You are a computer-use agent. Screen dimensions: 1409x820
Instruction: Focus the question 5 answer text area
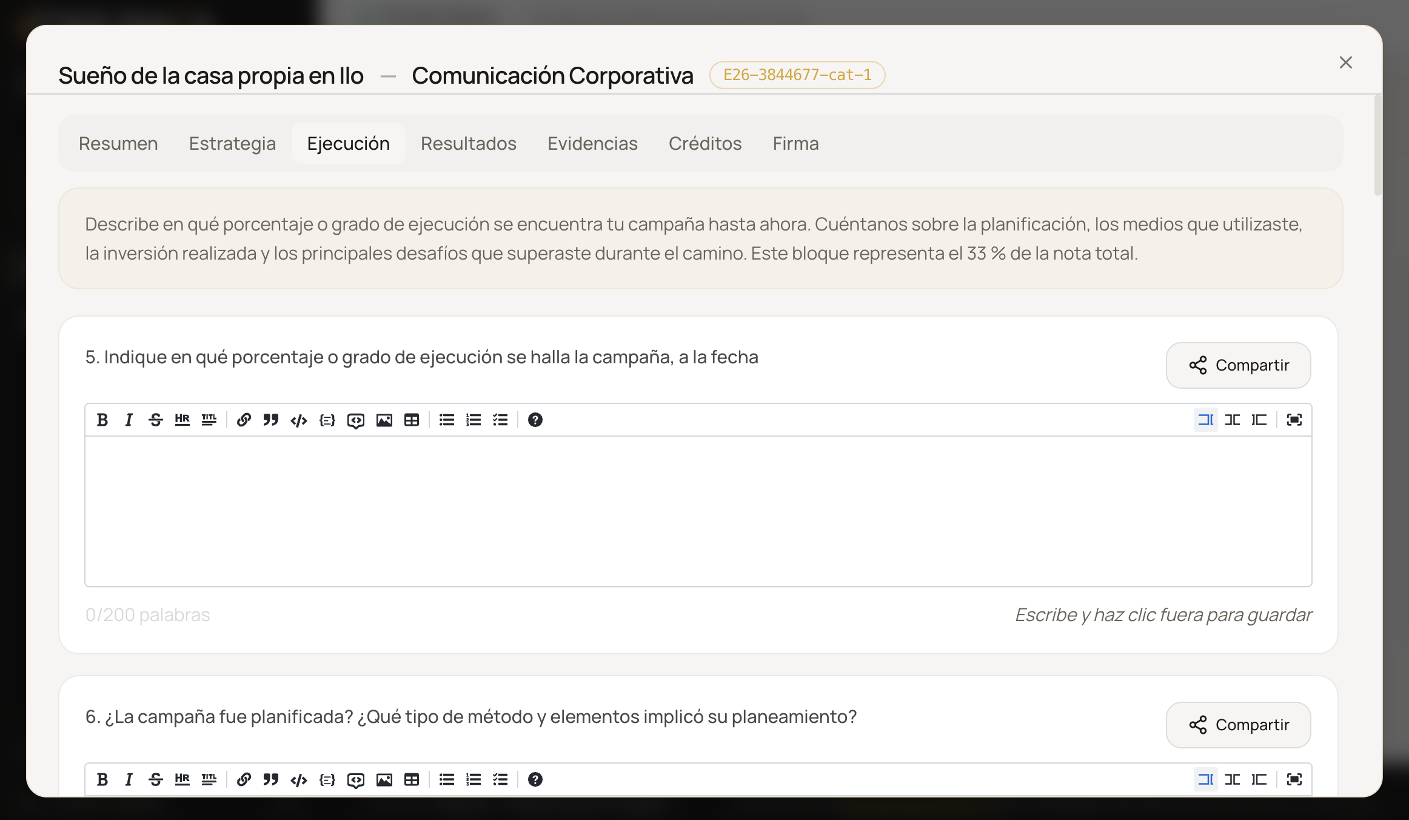698,511
